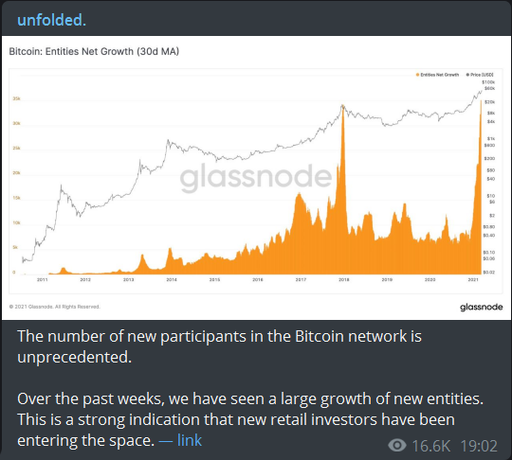512x460 pixels.
Task: Click the orange Entities Net Growth legend dot
Action: point(417,75)
